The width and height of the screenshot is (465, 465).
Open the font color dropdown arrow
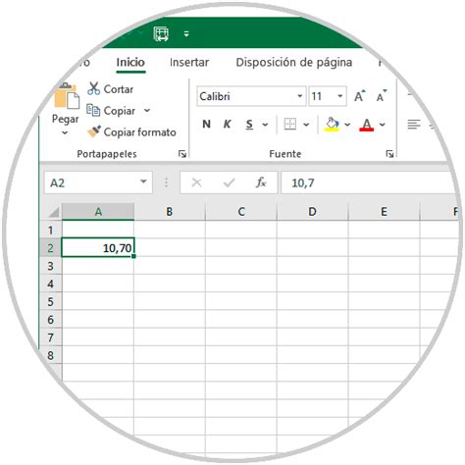[x=383, y=125]
